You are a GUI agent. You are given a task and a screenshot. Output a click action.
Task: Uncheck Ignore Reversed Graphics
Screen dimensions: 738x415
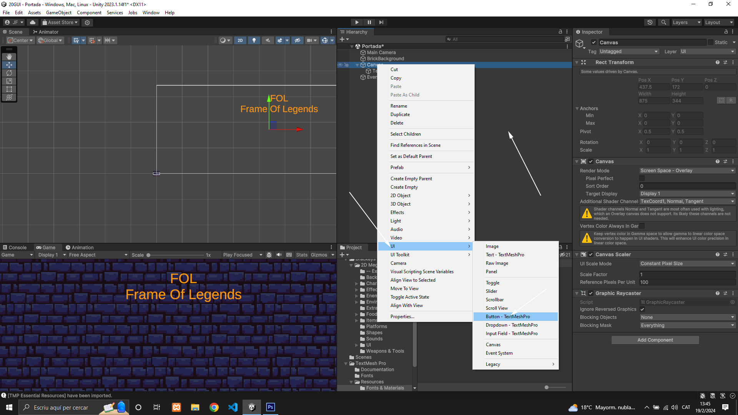[642, 309]
